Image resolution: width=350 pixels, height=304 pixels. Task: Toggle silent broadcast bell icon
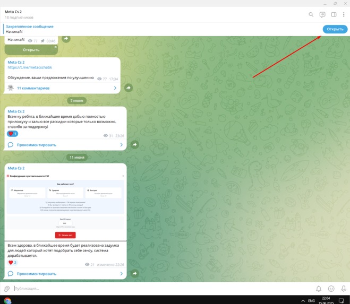tap(319, 289)
